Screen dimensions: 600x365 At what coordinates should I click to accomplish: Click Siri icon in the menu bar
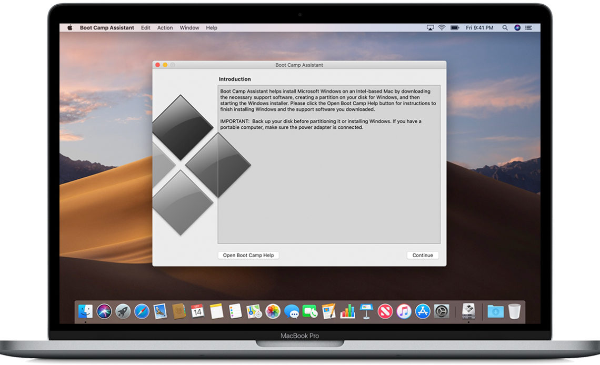click(517, 27)
